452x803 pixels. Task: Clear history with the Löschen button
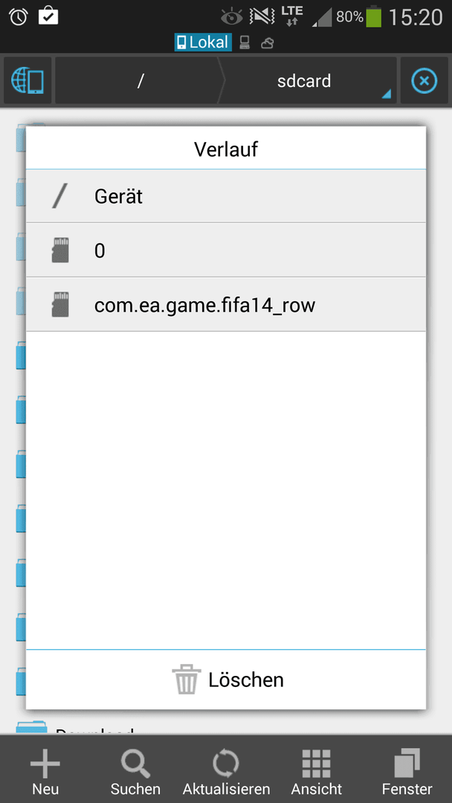(x=226, y=680)
